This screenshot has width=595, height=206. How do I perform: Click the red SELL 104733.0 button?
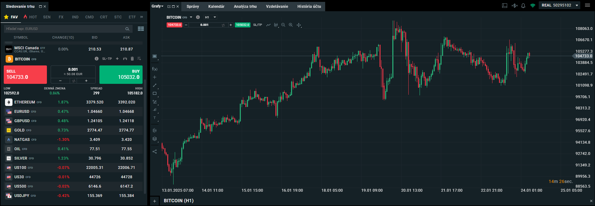[x=25, y=74]
